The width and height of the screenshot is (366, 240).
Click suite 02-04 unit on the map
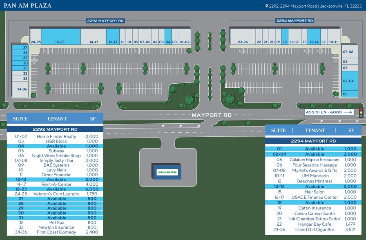(348, 81)
